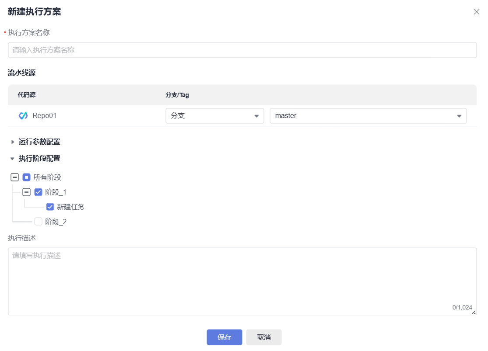The image size is (488, 351).
Task: Click the description textarea resize handle
Action: 474,312
